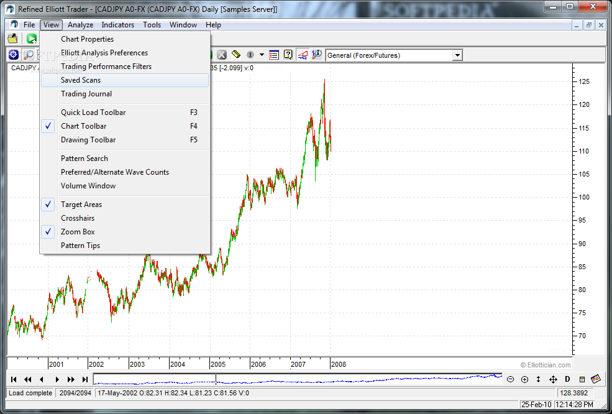Minimize the inner chart window
612x414 pixels.
(x=578, y=25)
